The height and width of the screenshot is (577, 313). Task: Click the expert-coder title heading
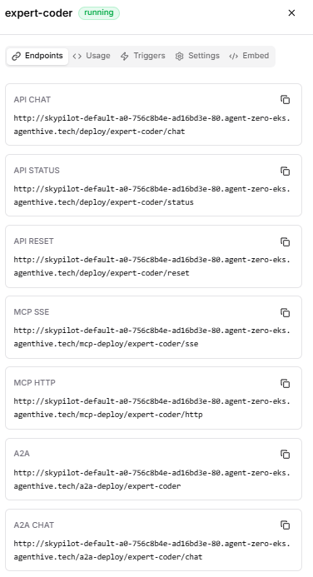tap(38, 13)
